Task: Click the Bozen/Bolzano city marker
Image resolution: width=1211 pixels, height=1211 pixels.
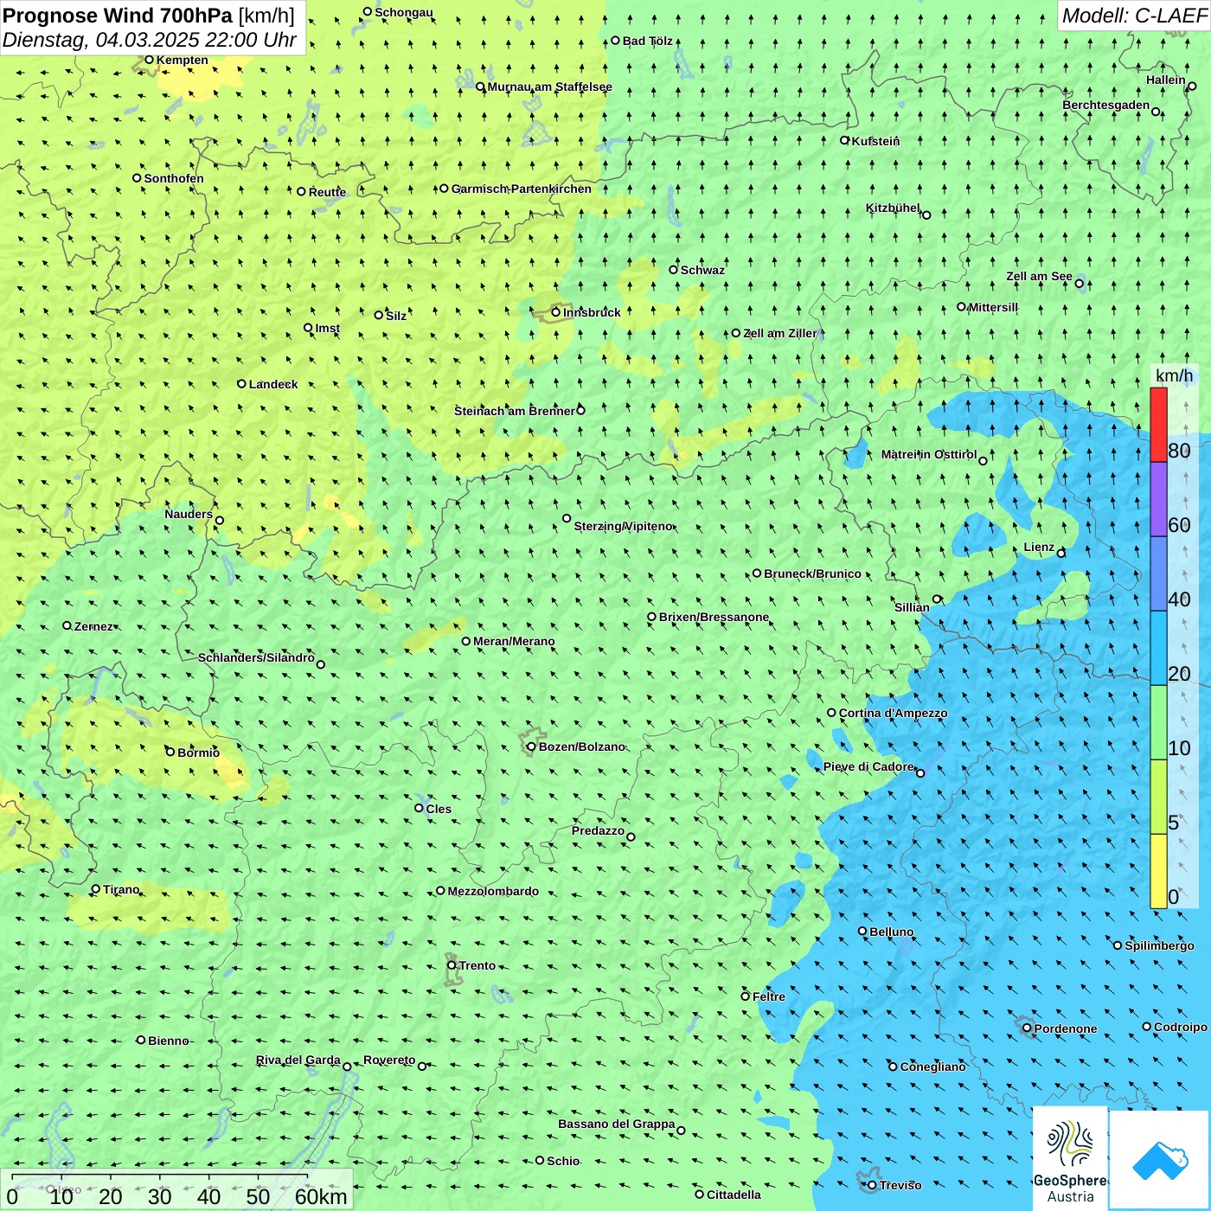Action: (x=531, y=746)
